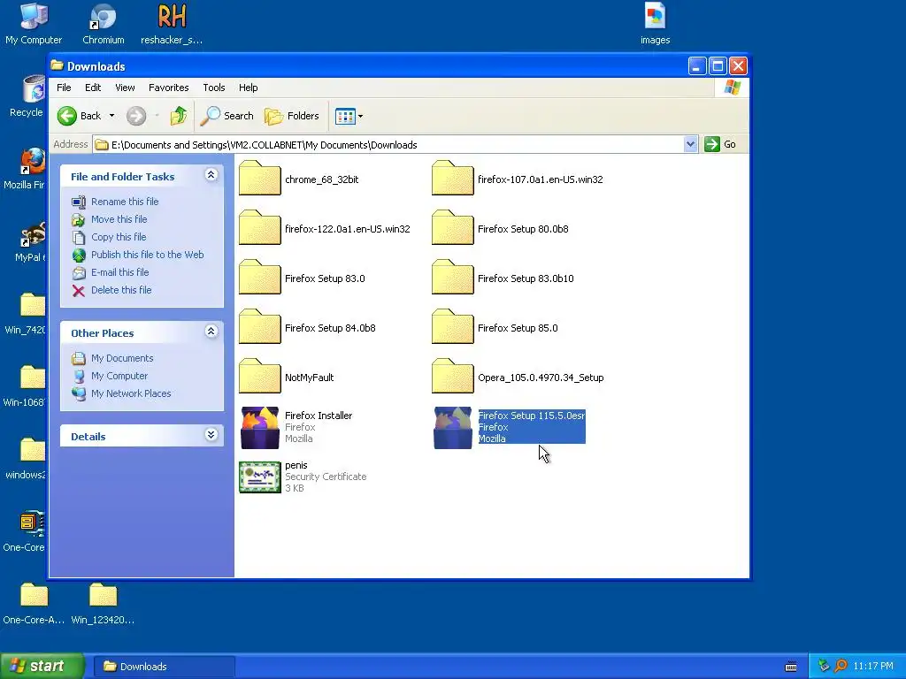Click Copy this file link
The height and width of the screenshot is (679, 906).
[119, 237]
